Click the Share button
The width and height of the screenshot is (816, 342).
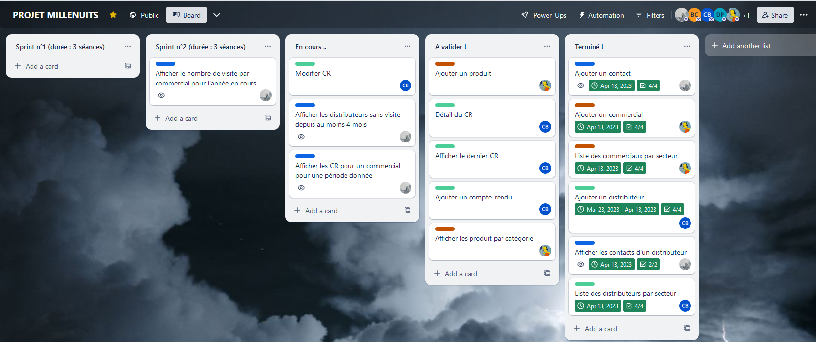(775, 15)
